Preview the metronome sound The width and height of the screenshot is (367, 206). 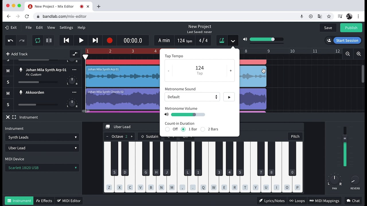click(229, 97)
